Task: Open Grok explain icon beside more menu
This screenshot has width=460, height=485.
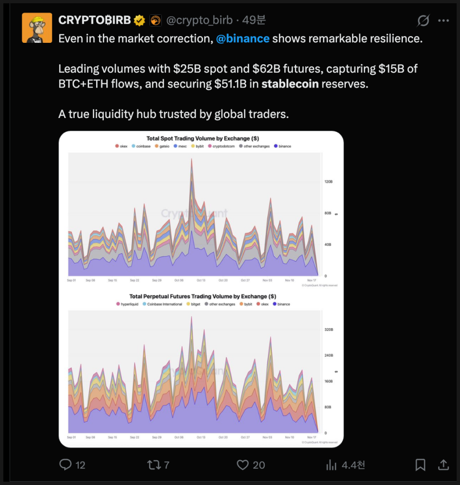Action: point(423,20)
